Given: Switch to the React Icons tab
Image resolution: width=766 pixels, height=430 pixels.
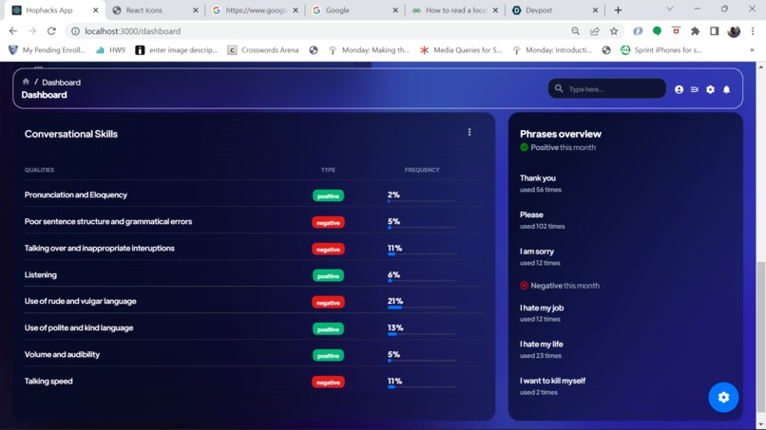Looking at the screenshot, I should [155, 10].
